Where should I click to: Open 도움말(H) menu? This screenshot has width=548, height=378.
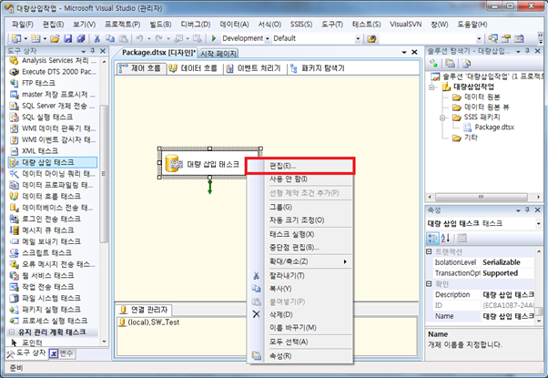click(472, 24)
